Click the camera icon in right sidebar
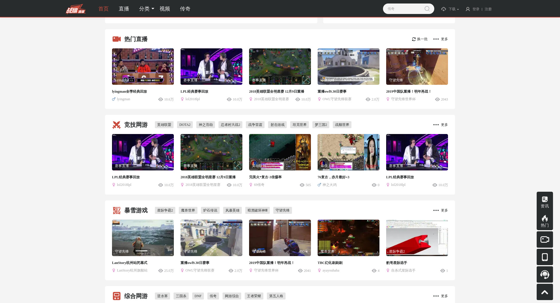 [x=545, y=239]
